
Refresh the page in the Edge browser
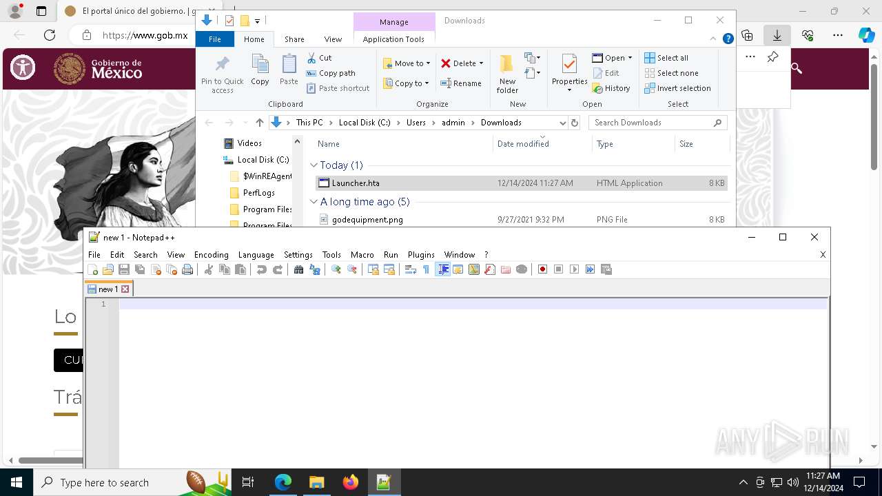click(x=49, y=35)
